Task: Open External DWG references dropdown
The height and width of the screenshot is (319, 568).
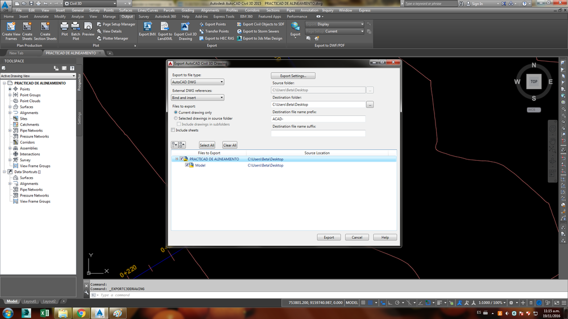Action: [x=197, y=98]
